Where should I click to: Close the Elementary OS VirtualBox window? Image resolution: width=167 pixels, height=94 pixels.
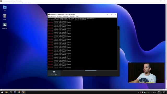pyautogui.click(x=115, y=14)
